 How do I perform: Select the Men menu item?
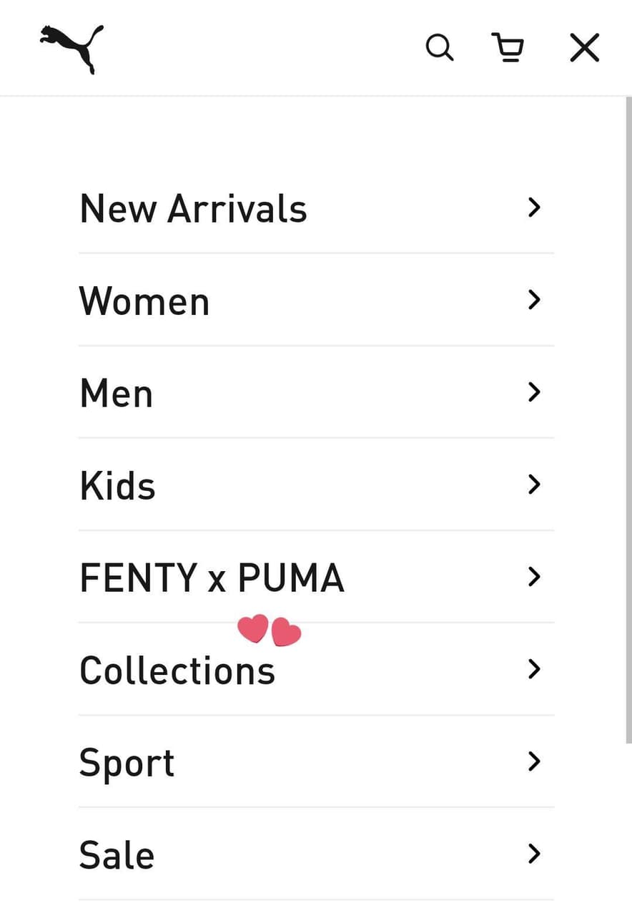point(116,391)
